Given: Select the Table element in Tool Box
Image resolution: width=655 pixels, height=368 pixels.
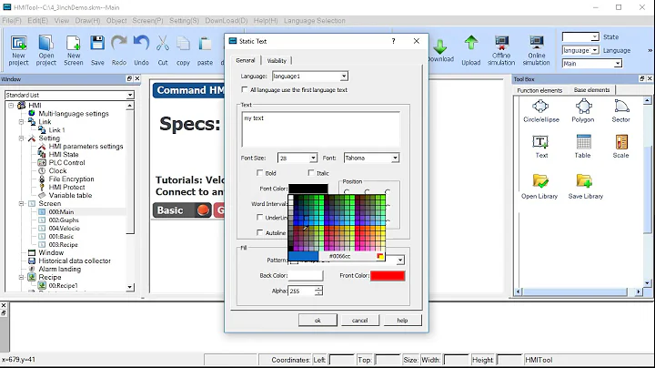Looking at the screenshot, I should (583, 147).
